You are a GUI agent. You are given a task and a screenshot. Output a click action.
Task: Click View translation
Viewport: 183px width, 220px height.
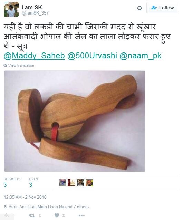point(21,65)
